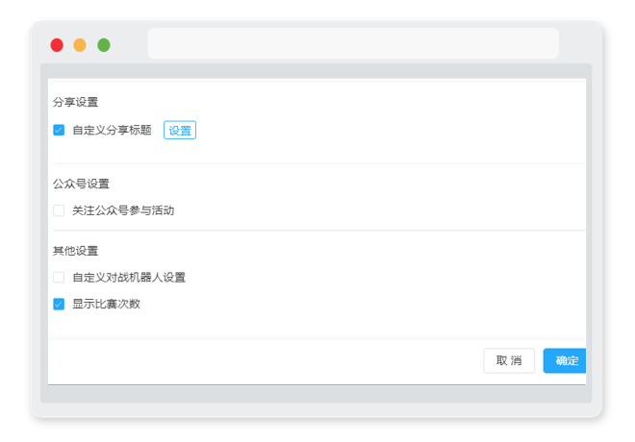Click the 设置 button beside 自定义分享标题
The width and height of the screenshot is (635, 442).
(180, 131)
